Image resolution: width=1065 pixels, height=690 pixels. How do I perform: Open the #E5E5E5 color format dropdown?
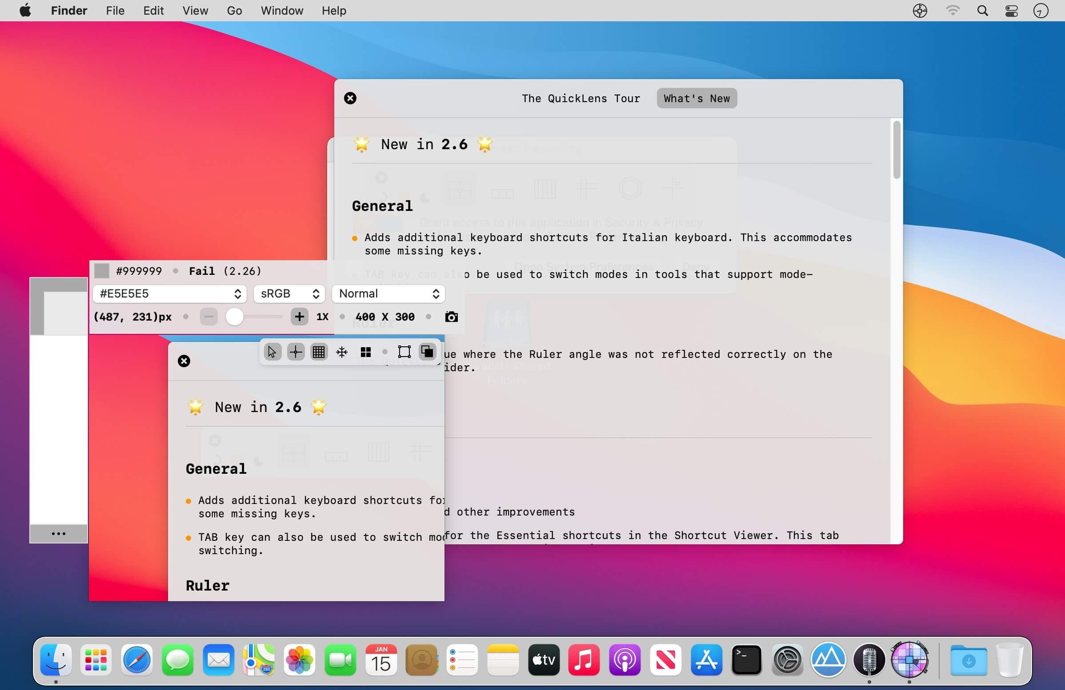(x=170, y=293)
